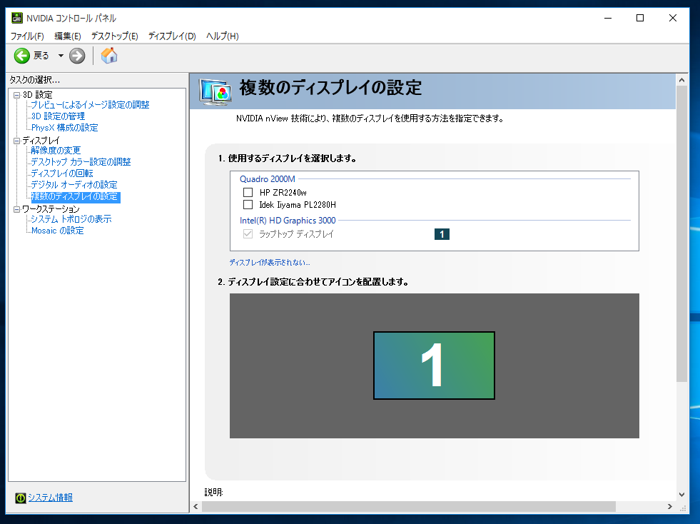The height and width of the screenshot is (524, 700).
Task: Open 3D 設定の管理 page
Action: pyautogui.click(x=58, y=116)
